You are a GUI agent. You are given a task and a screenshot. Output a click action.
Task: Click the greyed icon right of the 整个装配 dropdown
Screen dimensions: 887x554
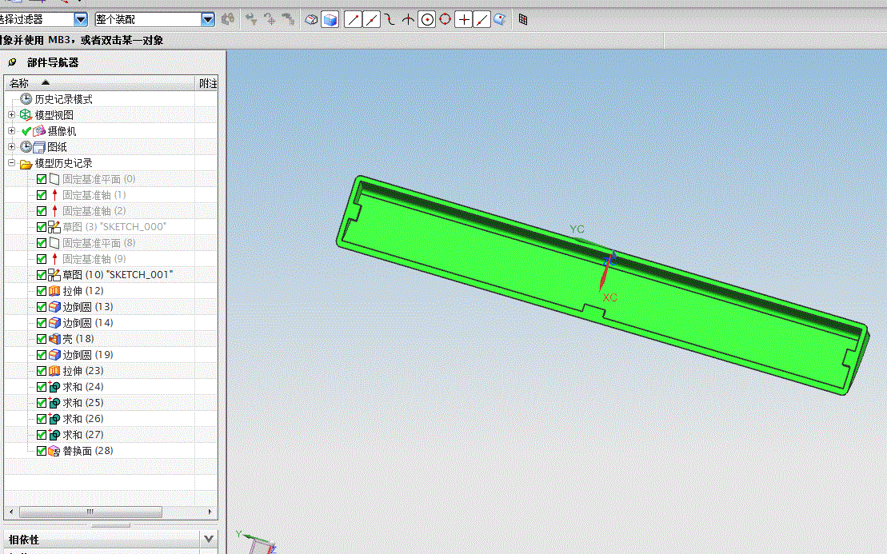point(228,20)
